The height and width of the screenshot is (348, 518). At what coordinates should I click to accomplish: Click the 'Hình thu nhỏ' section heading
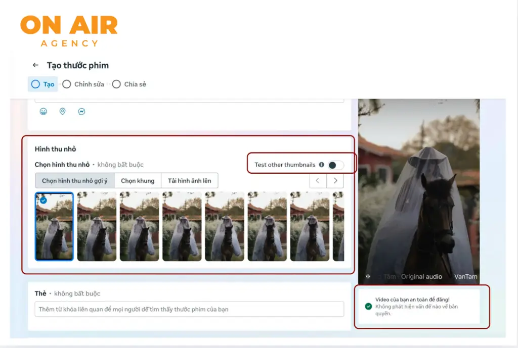click(56, 149)
